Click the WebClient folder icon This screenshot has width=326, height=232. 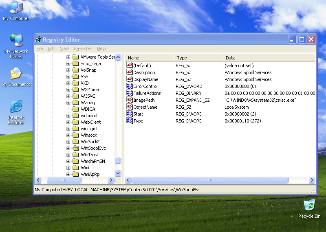click(76, 122)
